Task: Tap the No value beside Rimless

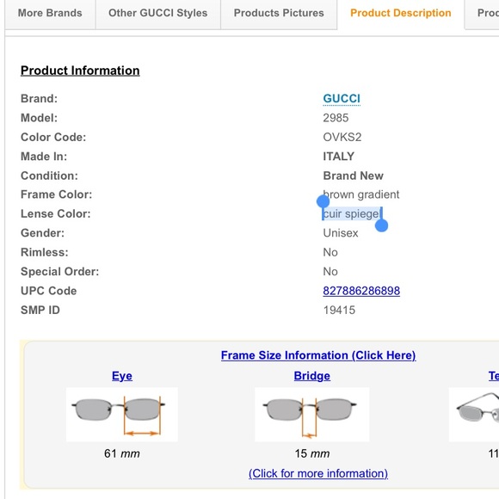Action: click(x=330, y=252)
